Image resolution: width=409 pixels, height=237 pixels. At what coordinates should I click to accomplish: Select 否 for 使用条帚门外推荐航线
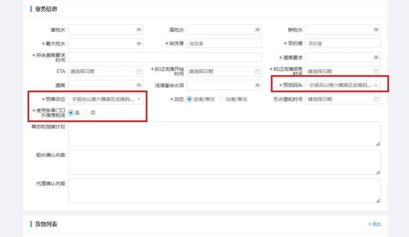(x=86, y=112)
